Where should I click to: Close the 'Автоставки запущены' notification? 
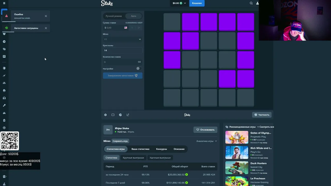[46, 28]
